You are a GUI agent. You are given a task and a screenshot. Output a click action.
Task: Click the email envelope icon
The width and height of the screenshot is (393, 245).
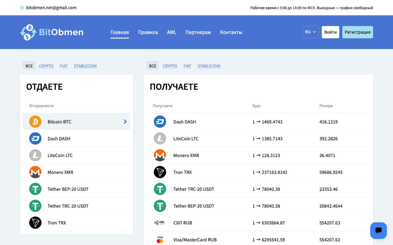coord(22,8)
